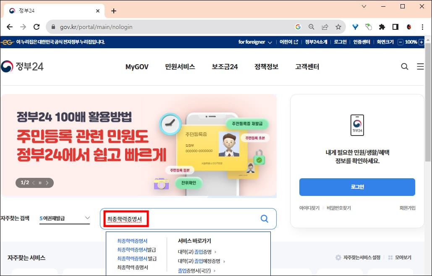
Task: Click the 정부24 logo to go home
Action: [22, 66]
